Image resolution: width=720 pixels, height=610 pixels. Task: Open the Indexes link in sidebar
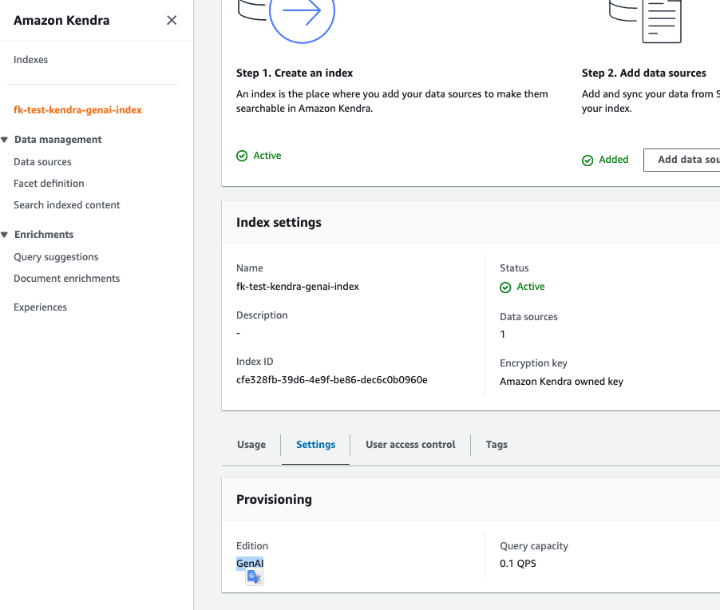(31, 60)
